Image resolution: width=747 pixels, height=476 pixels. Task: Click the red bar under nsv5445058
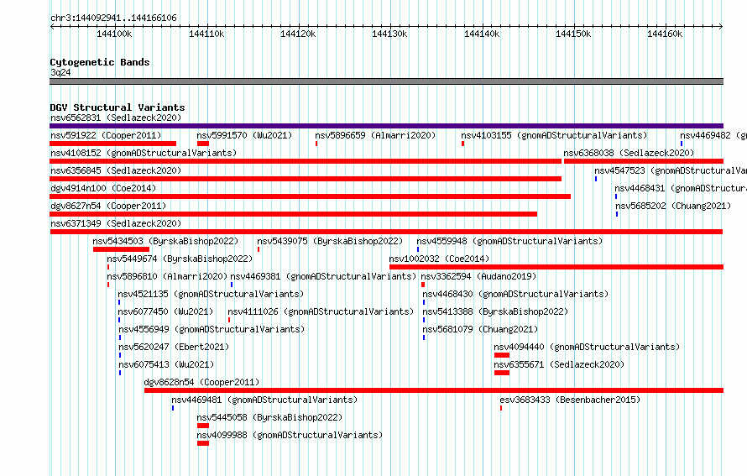[203, 426]
